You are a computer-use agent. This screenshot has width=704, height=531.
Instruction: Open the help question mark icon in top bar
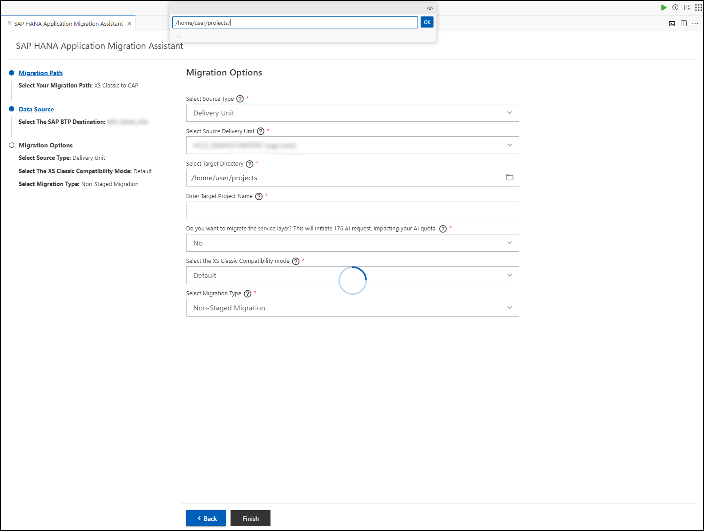click(x=675, y=8)
